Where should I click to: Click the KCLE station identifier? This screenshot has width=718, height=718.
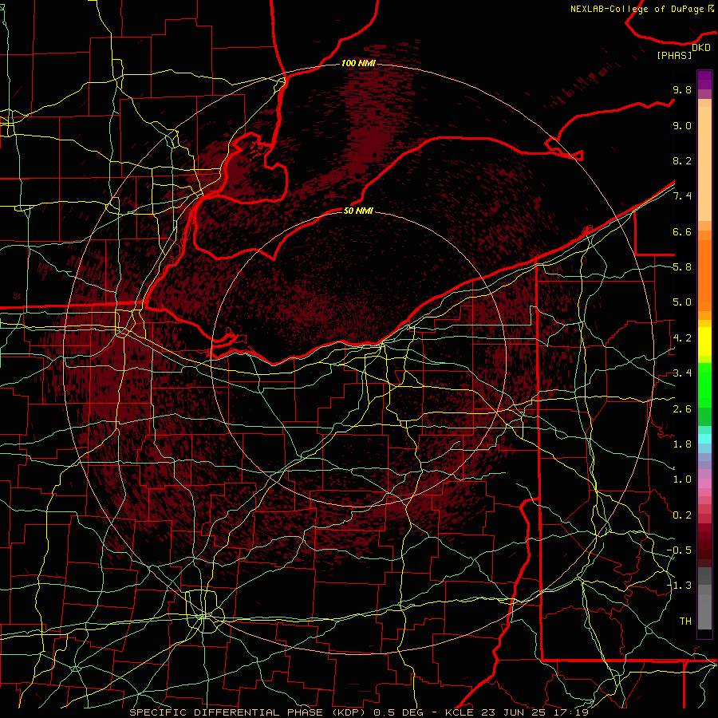click(x=459, y=712)
